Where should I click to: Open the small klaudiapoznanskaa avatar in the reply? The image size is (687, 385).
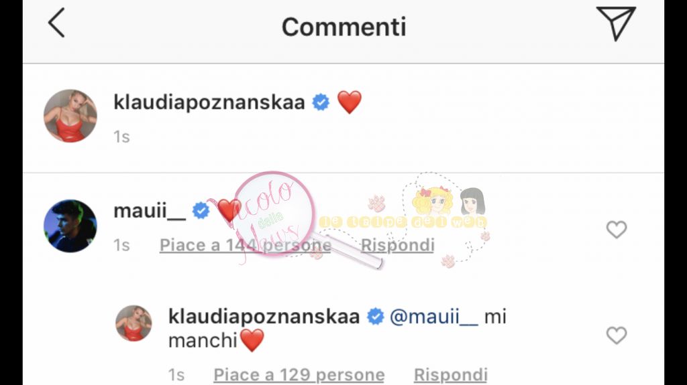point(134,323)
